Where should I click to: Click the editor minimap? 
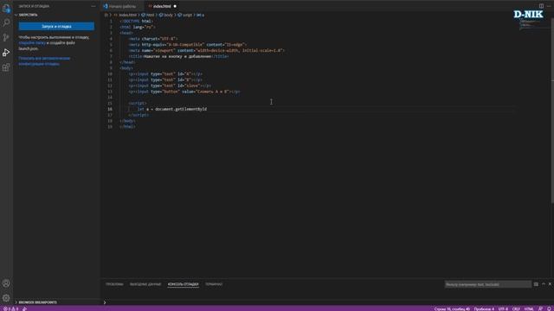coord(534,24)
